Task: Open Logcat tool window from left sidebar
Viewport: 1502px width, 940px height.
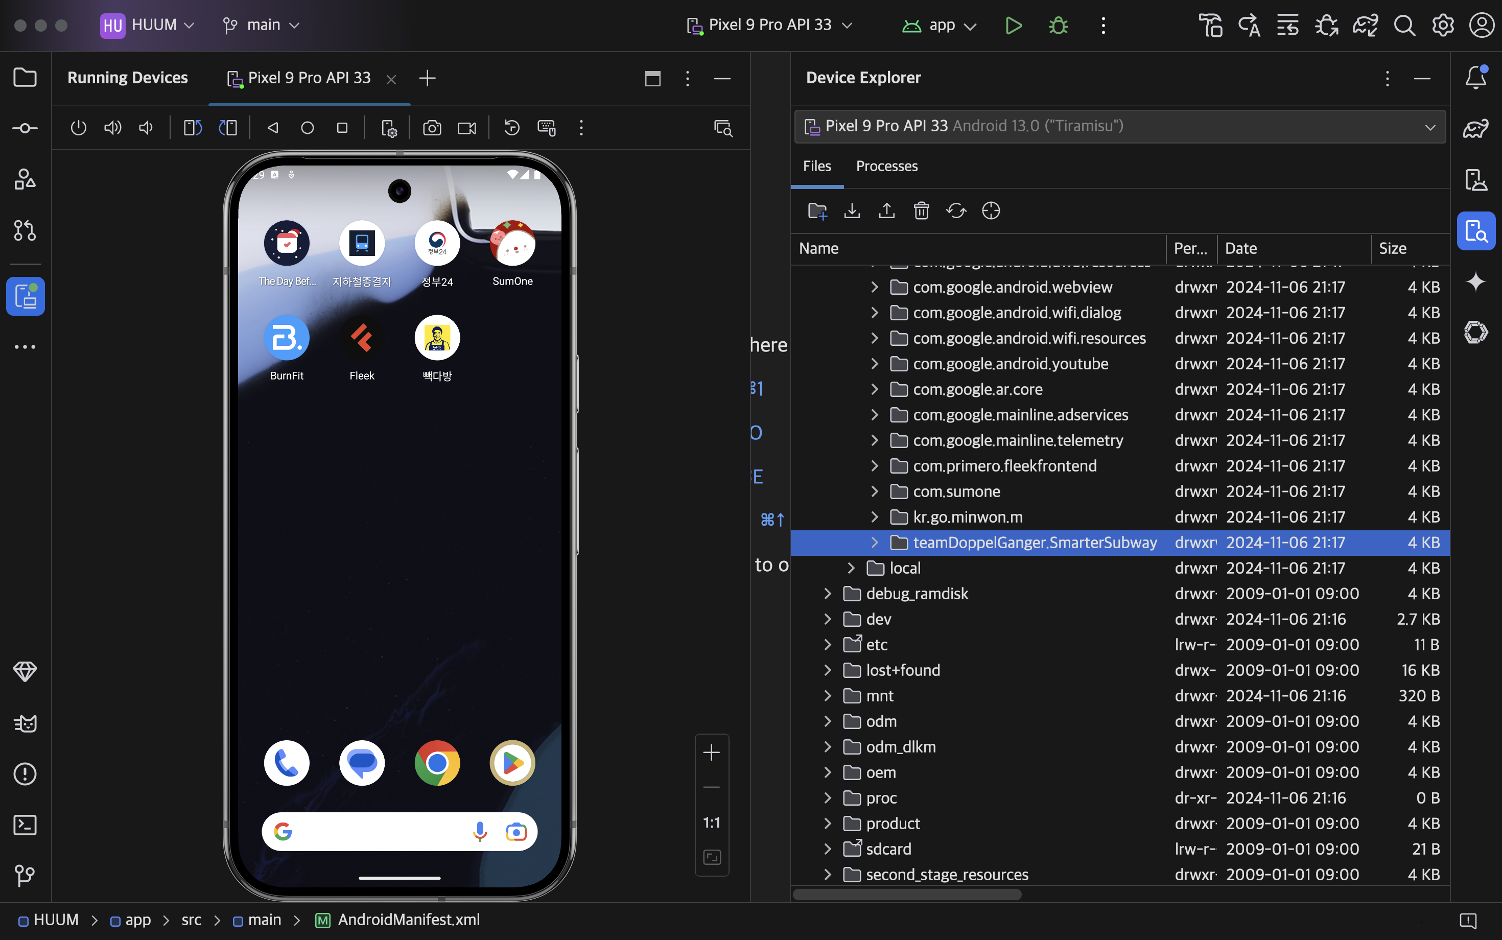Action: pyautogui.click(x=25, y=723)
